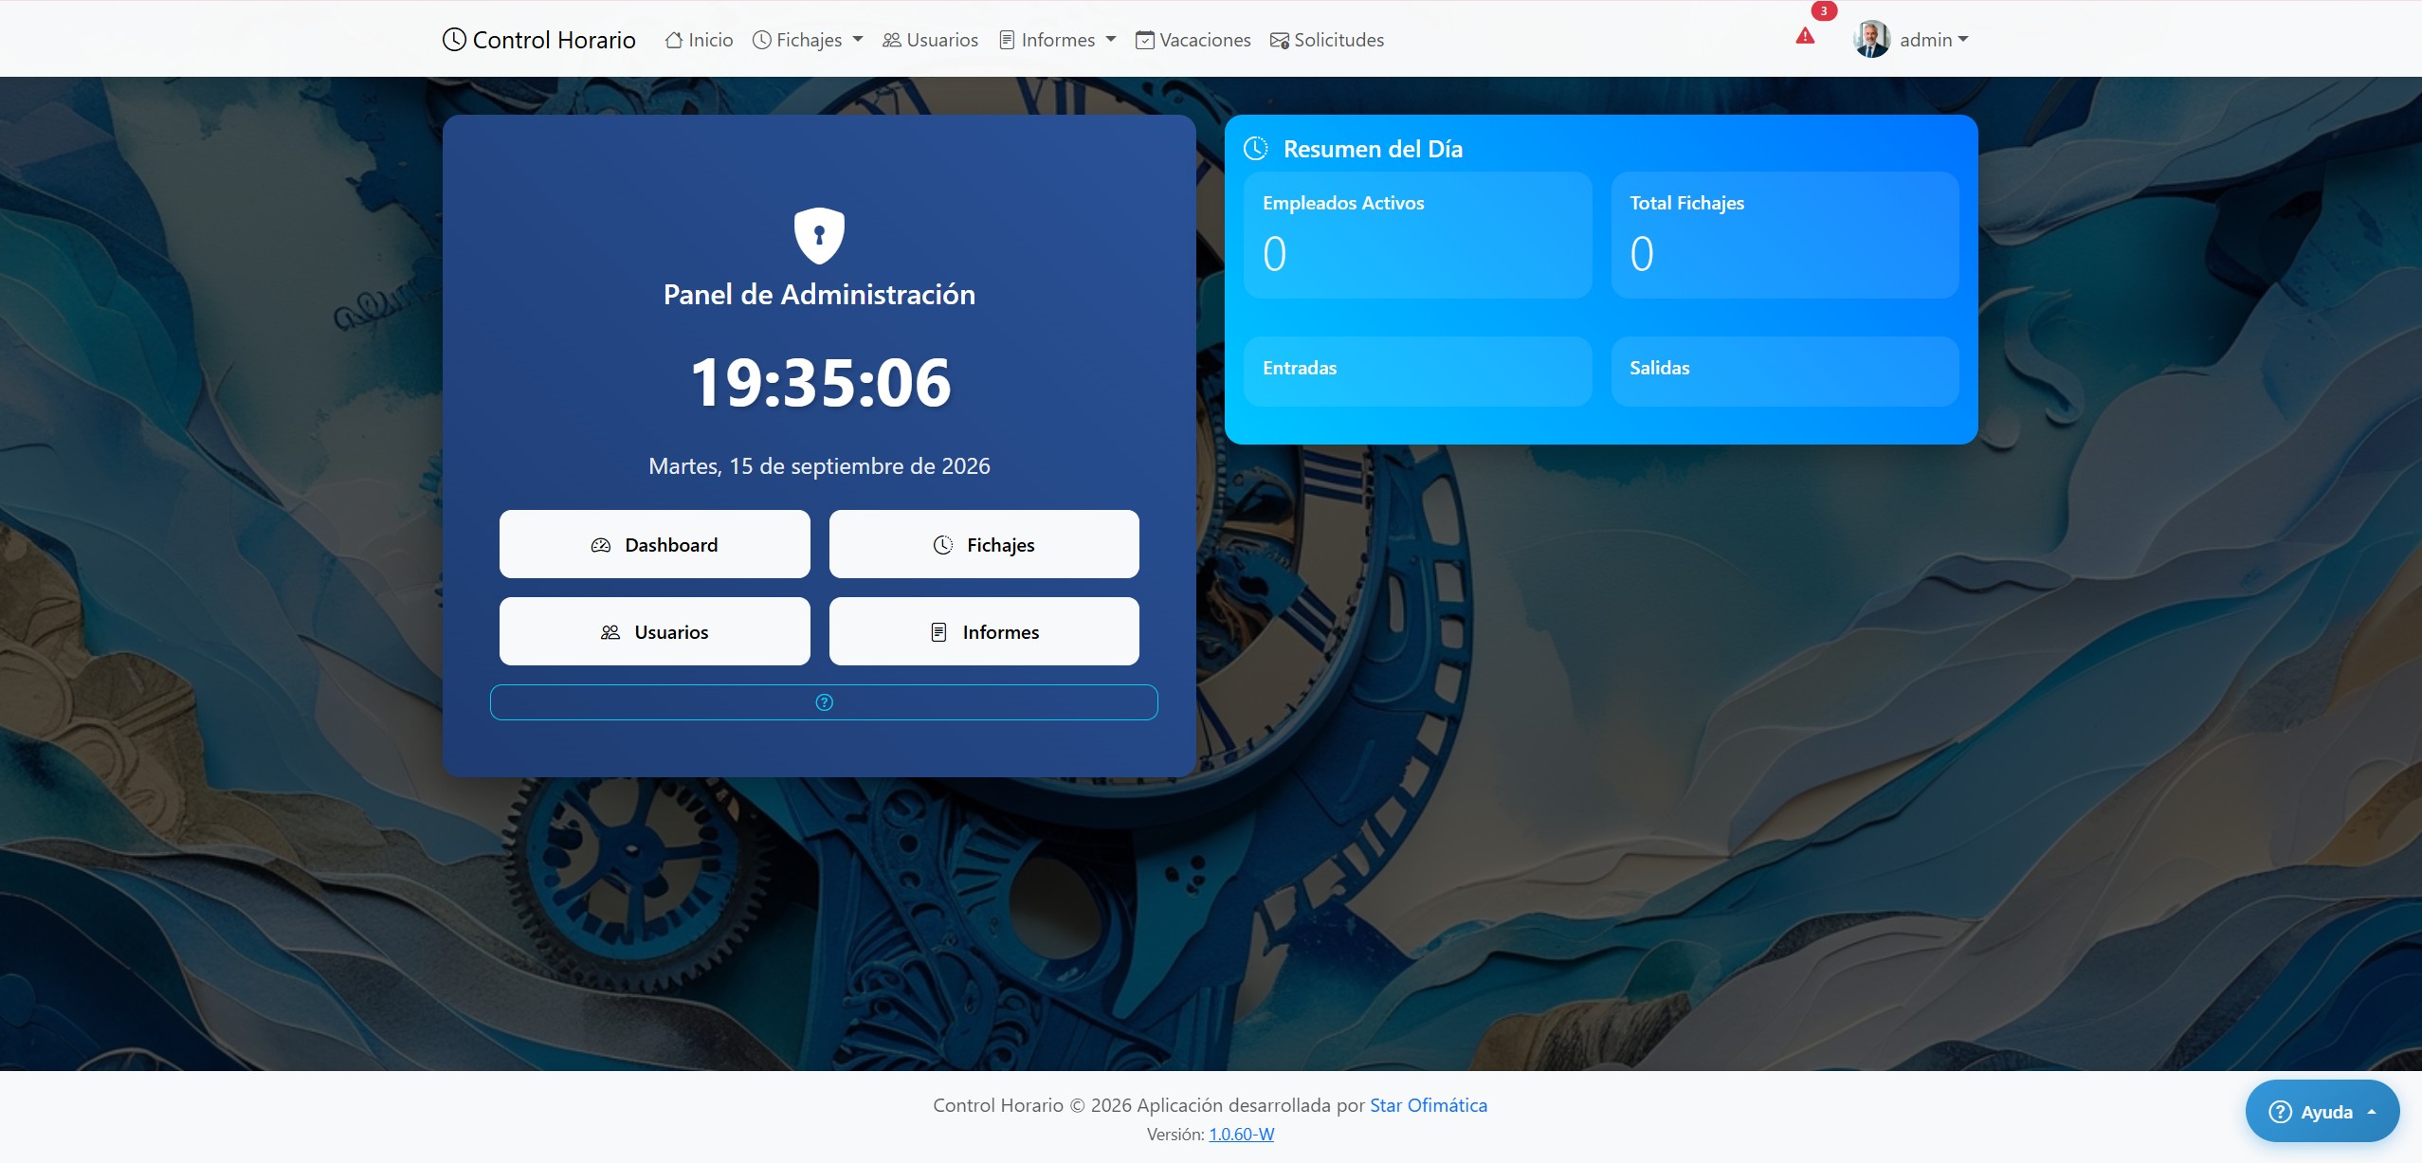Click the Resumen del Día clock icon
This screenshot has width=2422, height=1163.
point(1256,149)
